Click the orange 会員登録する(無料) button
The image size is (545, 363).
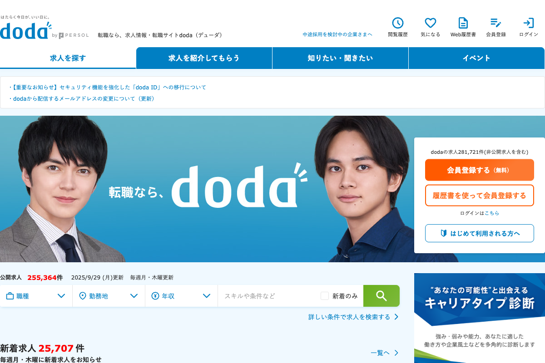click(480, 170)
